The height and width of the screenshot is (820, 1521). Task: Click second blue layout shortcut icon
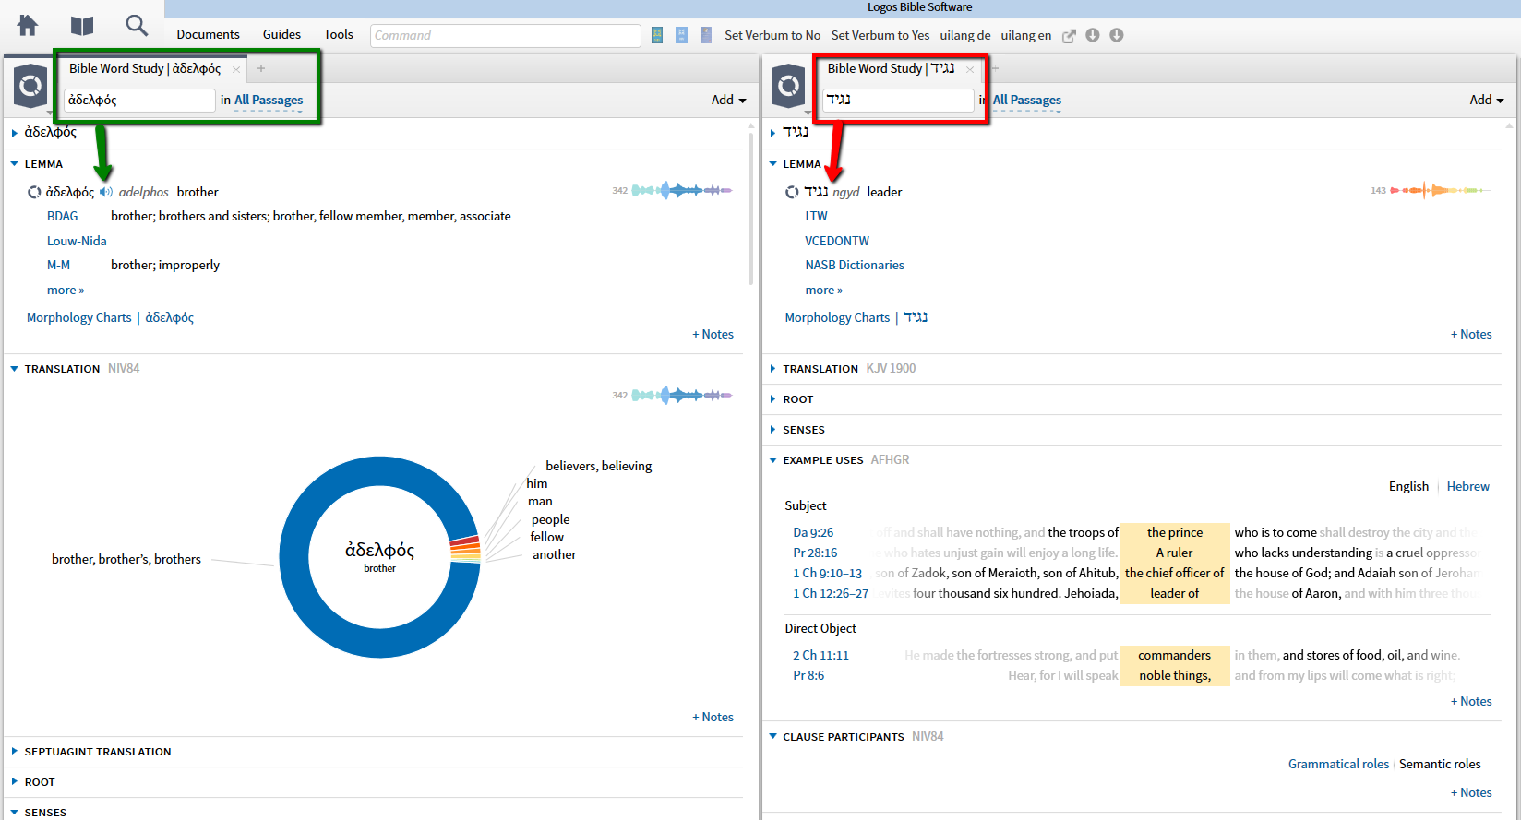pos(681,35)
